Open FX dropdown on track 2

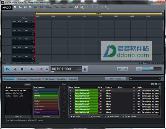[33, 30]
